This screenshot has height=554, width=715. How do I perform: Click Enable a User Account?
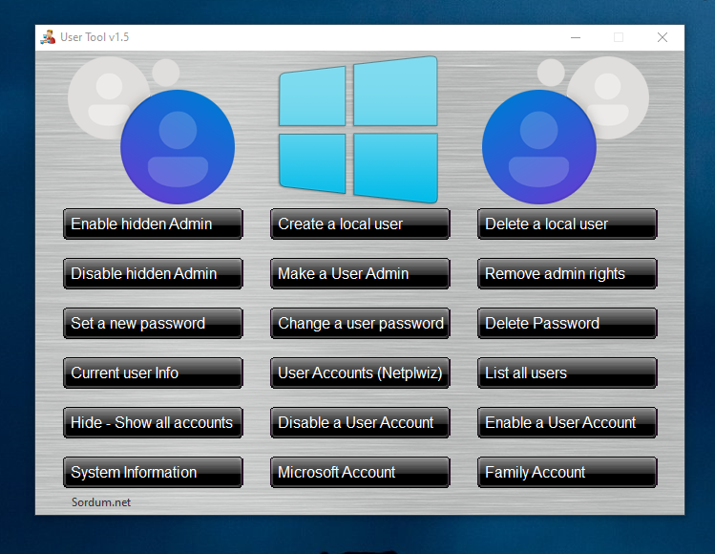click(567, 423)
